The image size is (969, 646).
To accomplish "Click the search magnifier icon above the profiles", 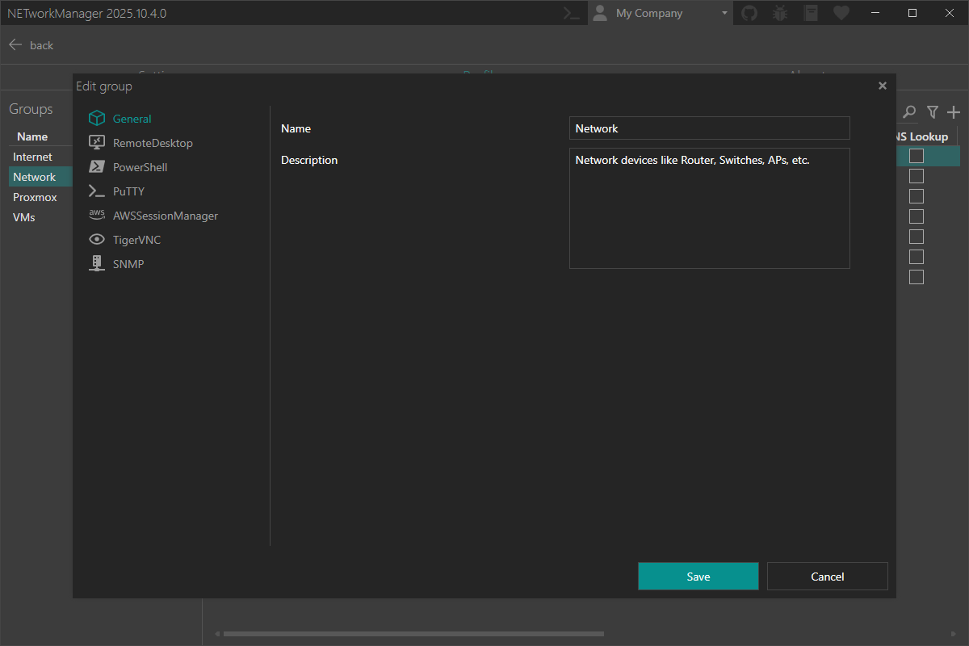I will coord(909,112).
